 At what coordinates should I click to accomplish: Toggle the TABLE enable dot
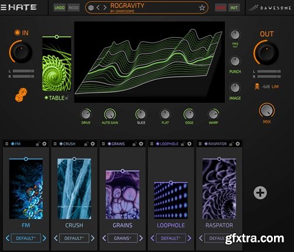[46, 98]
